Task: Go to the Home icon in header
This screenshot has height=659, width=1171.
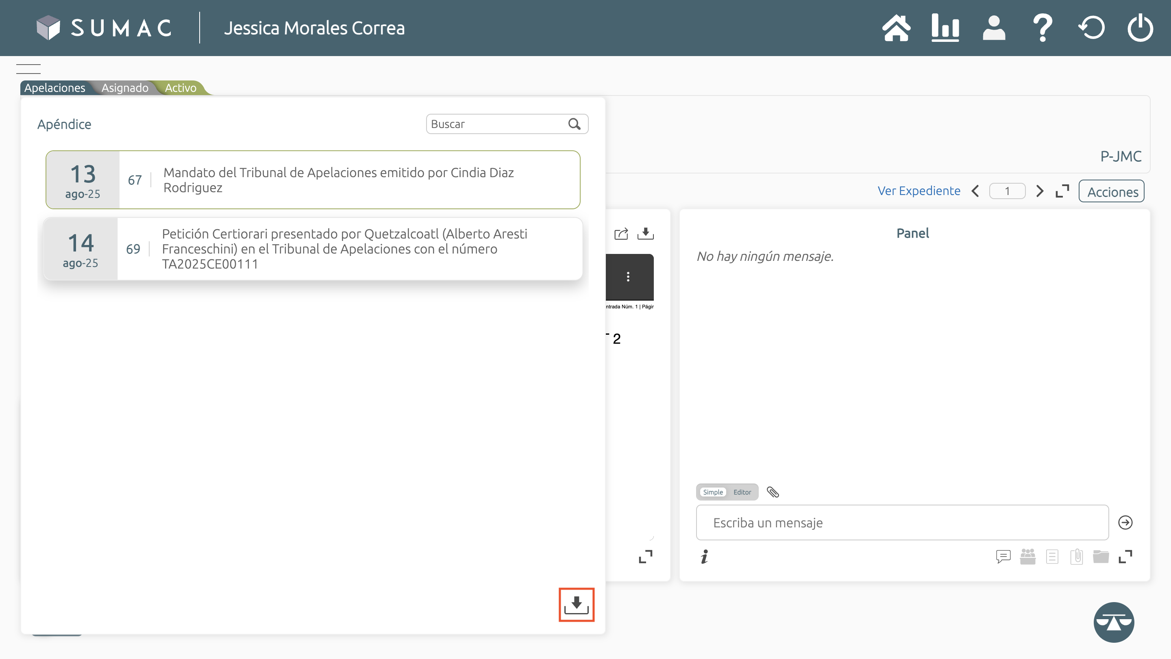Action: pos(896,28)
